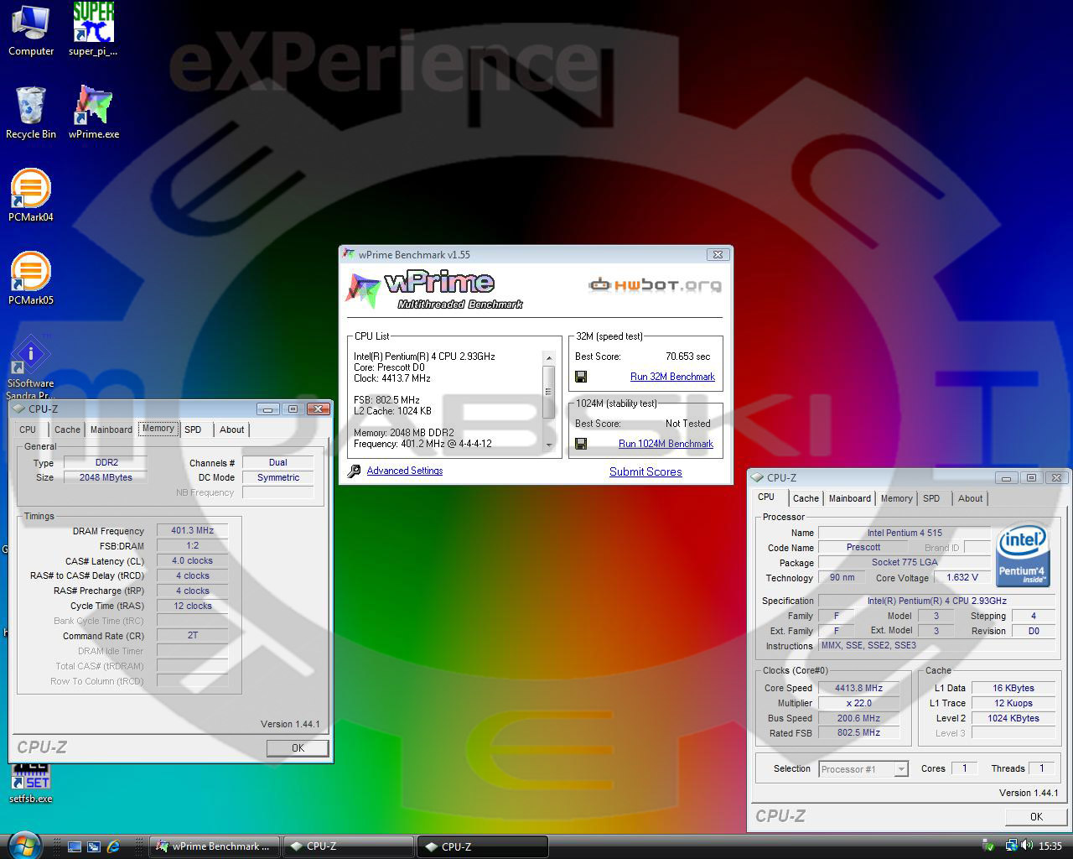1073x859 pixels.
Task: Click the CPU List scrollbar up arrow
Action: (x=549, y=358)
